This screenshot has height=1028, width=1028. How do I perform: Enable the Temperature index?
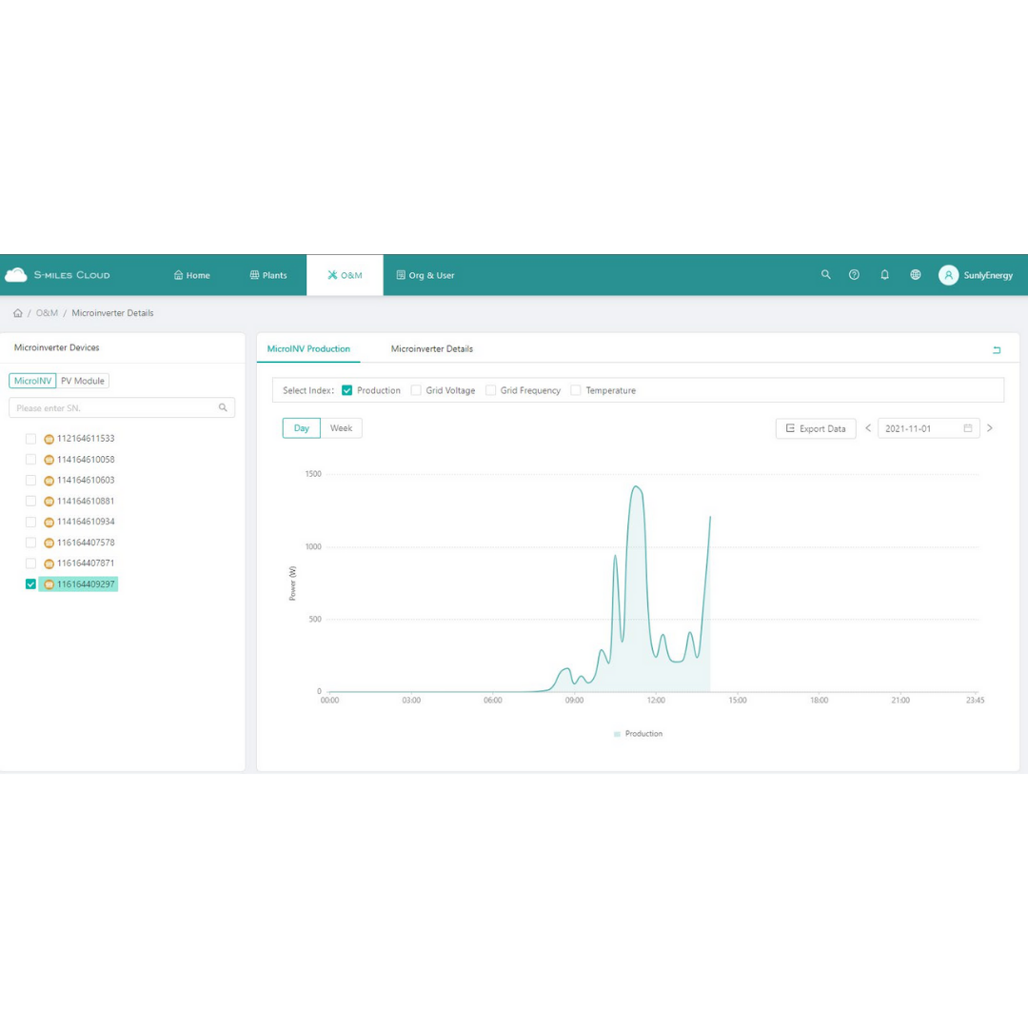(x=575, y=389)
